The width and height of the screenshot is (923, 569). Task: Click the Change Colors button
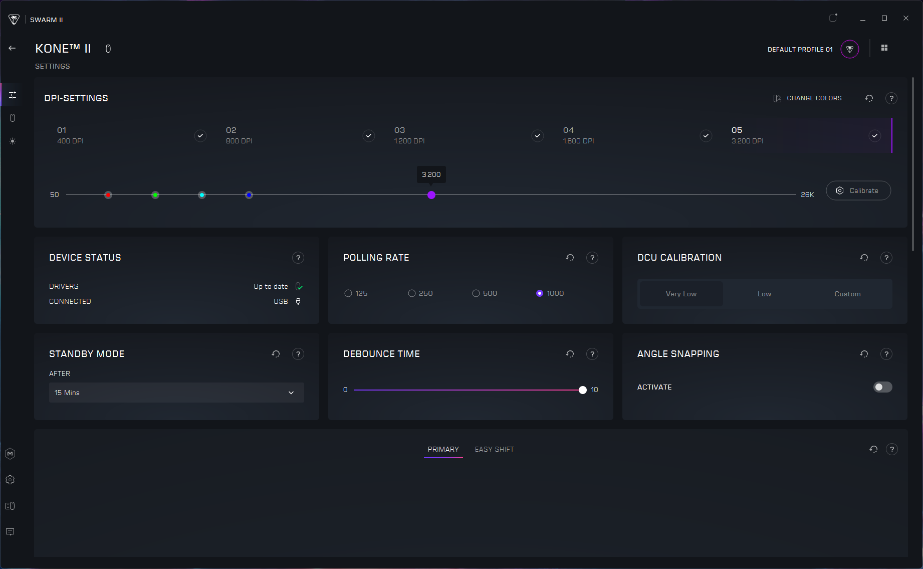click(807, 98)
